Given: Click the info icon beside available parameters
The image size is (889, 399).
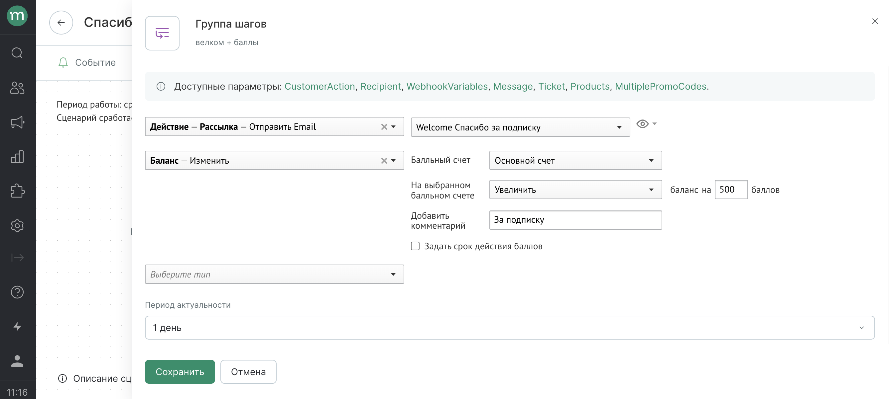Looking at the screenshot, I should pyautogui.click(x=161, y=87).
